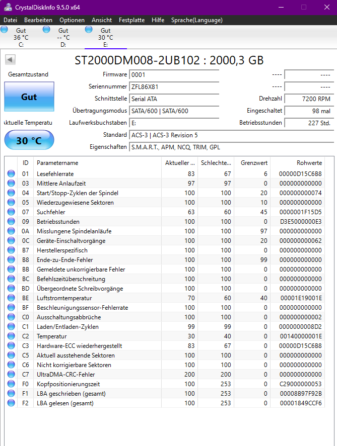
Task: Select raw value C29000000053
Action: click(301, 384)
